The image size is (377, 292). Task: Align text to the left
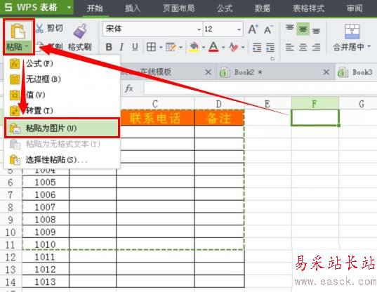(x=290, y=47)
